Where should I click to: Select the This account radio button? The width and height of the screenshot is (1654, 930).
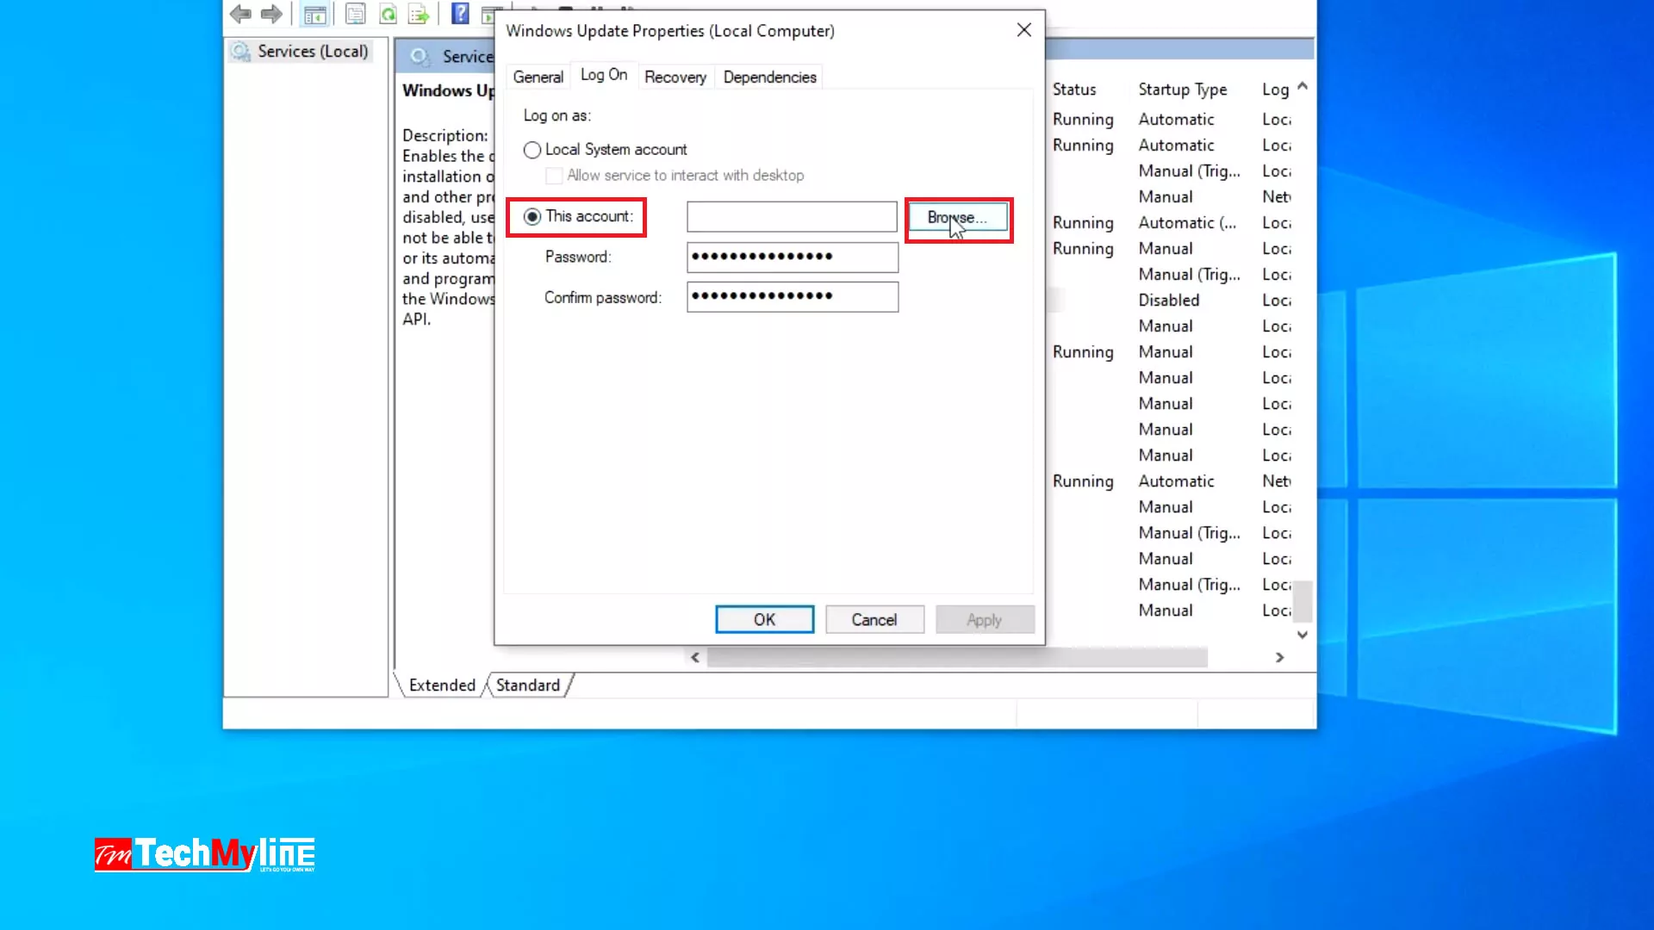click(x=532, y=217)
